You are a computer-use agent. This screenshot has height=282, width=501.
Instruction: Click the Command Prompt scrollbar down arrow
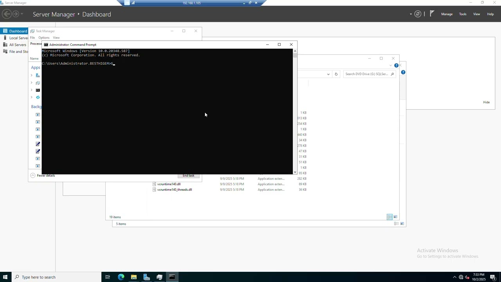tap(295, 172)
